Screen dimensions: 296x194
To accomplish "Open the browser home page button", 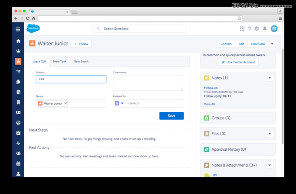I will pyautogui.click(x=34, y=18).
